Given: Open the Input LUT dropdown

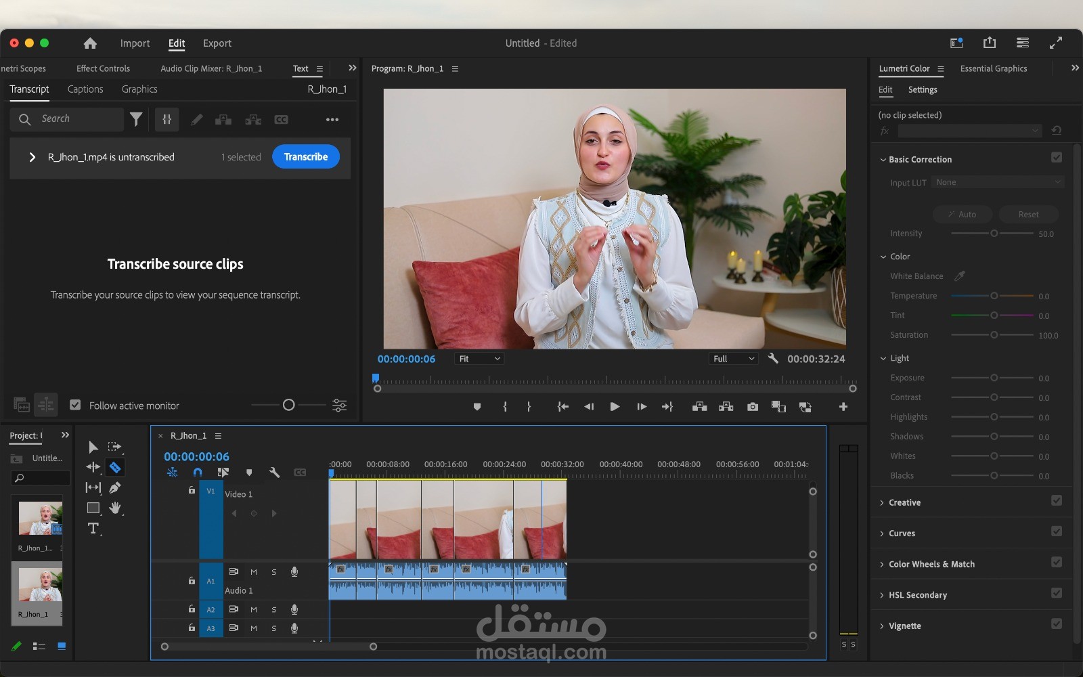Looking at the screenshot, I should click(998, 182).
